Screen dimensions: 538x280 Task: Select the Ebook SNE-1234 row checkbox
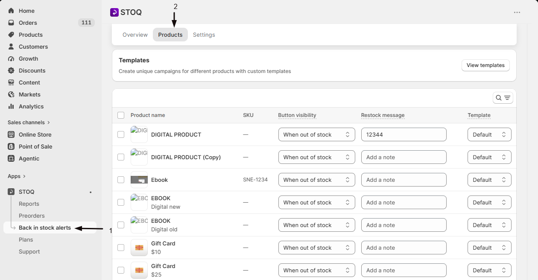tap(121, 180)
